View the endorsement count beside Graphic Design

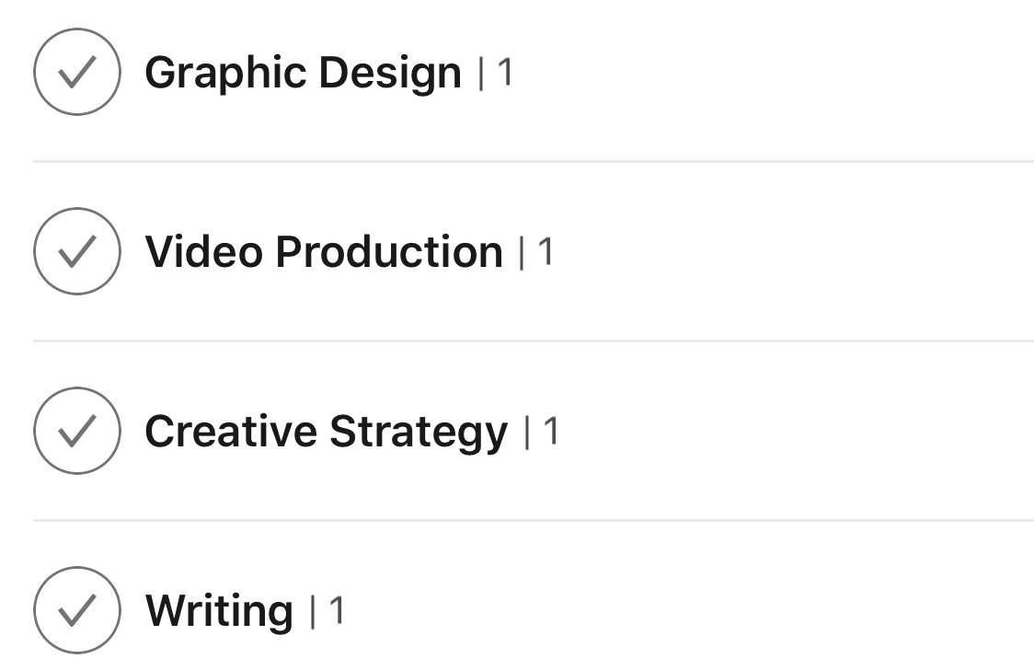pyautogui.click(x=504, y=73)
